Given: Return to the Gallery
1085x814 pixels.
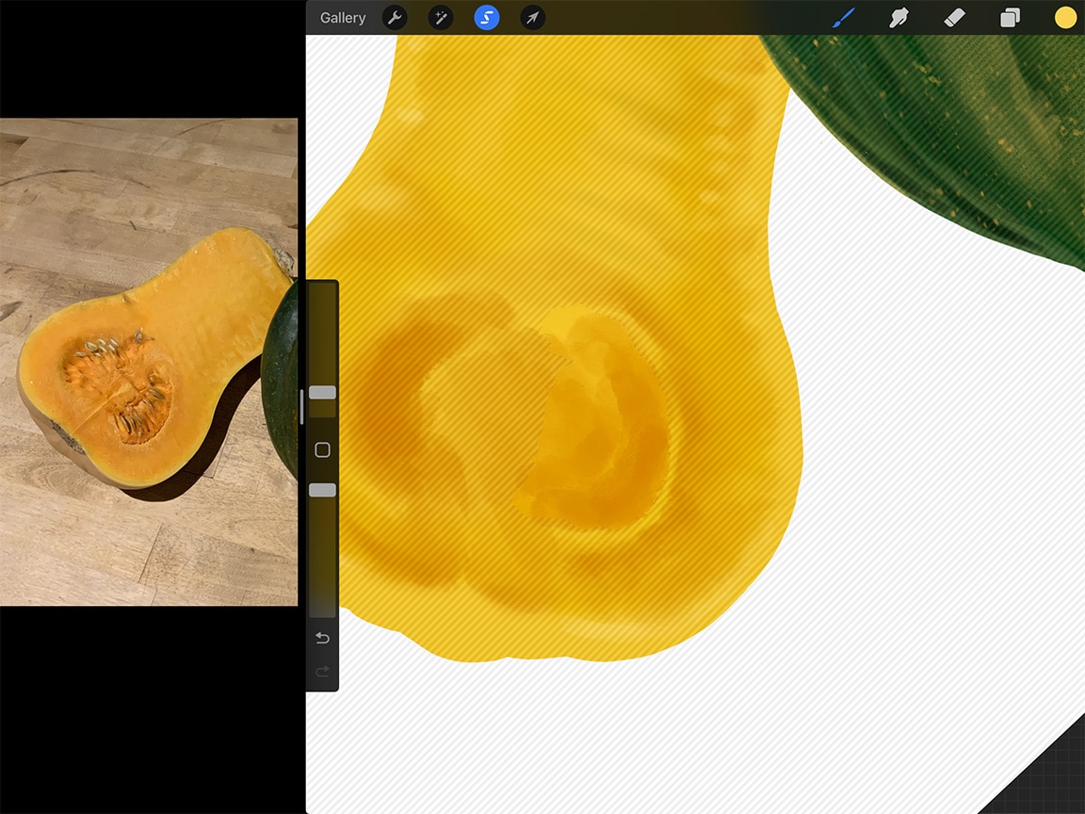Looking at the screenshot, I should coord(342,17).
